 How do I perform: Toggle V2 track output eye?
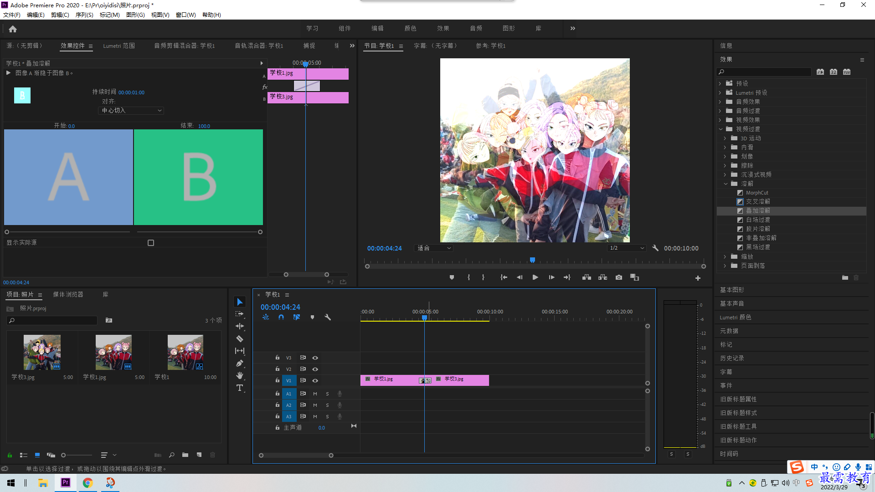(x=315, y=369)
